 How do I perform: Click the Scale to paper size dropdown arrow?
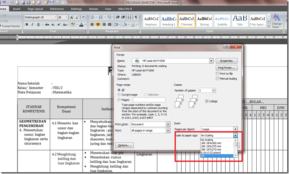click(235, 135)
